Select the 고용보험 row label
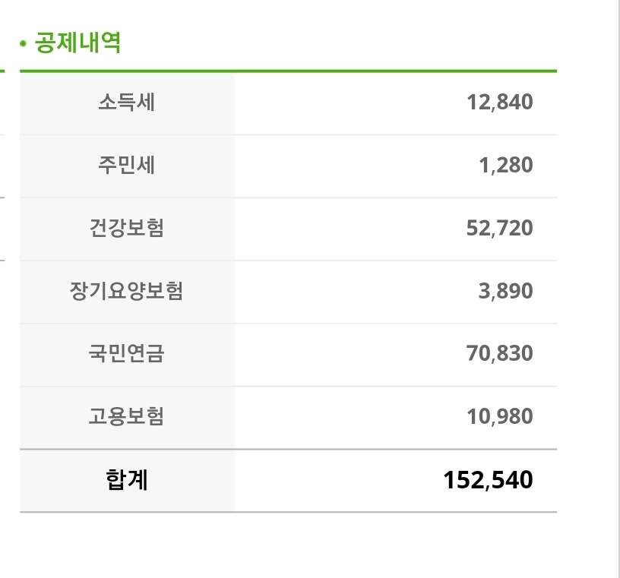Viewport: 620px width, 578px height. [x=126, y=417]
